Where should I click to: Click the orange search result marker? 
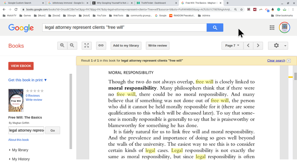[x=290, y=77]
